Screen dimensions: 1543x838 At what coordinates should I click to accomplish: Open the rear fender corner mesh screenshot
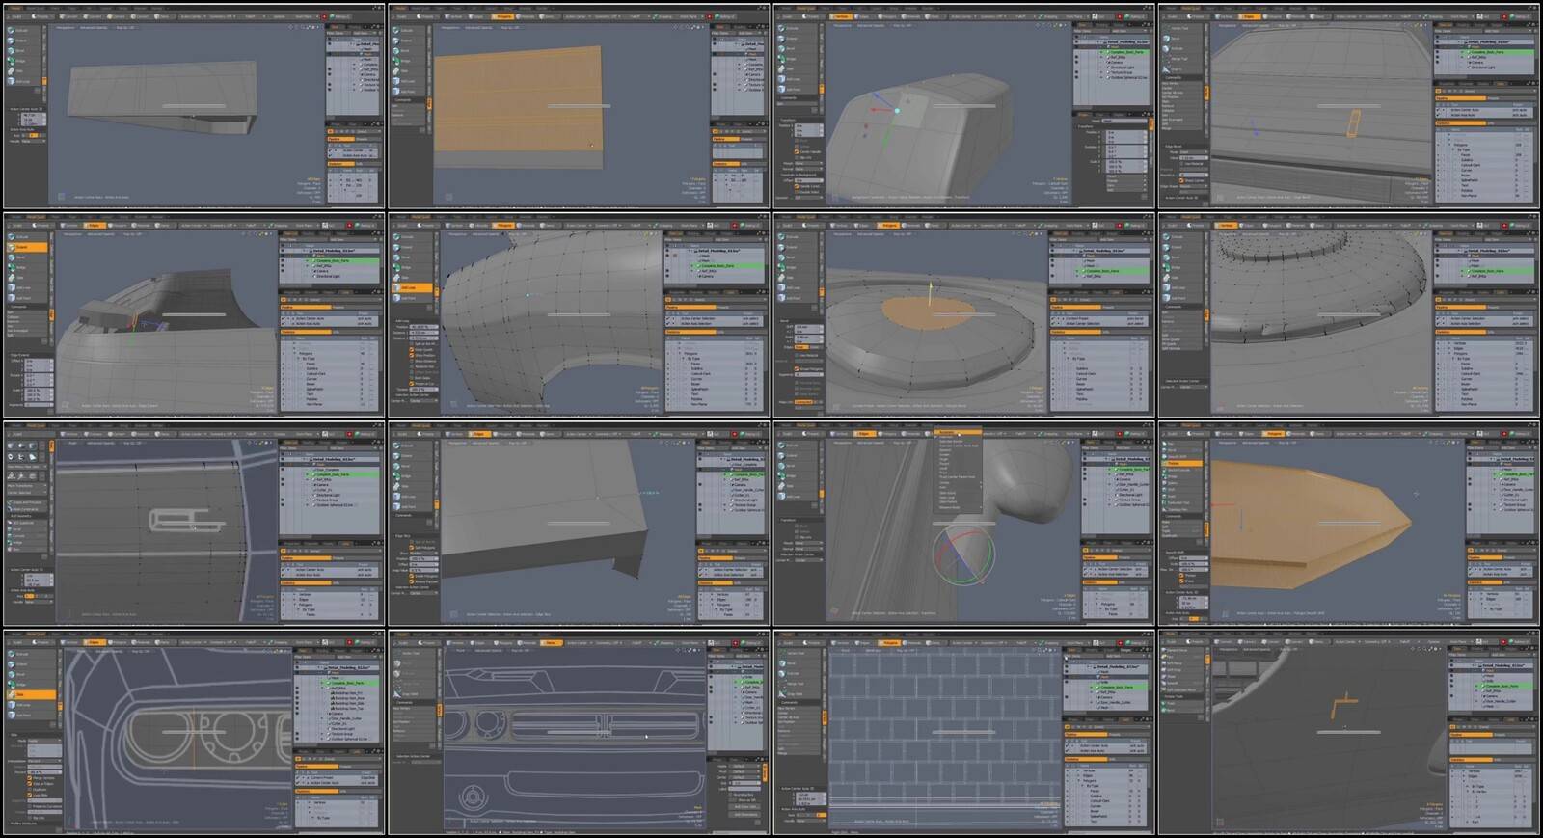pyautogui.click(x=193, y=315)
